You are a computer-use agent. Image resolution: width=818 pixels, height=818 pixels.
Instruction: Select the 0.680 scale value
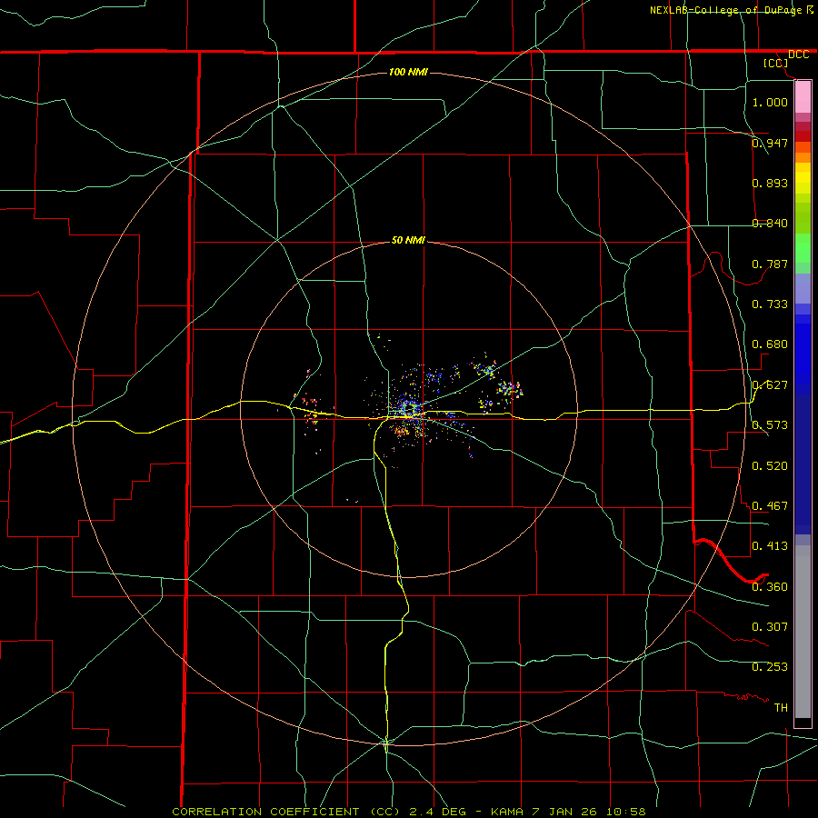(x=770, y=344)
